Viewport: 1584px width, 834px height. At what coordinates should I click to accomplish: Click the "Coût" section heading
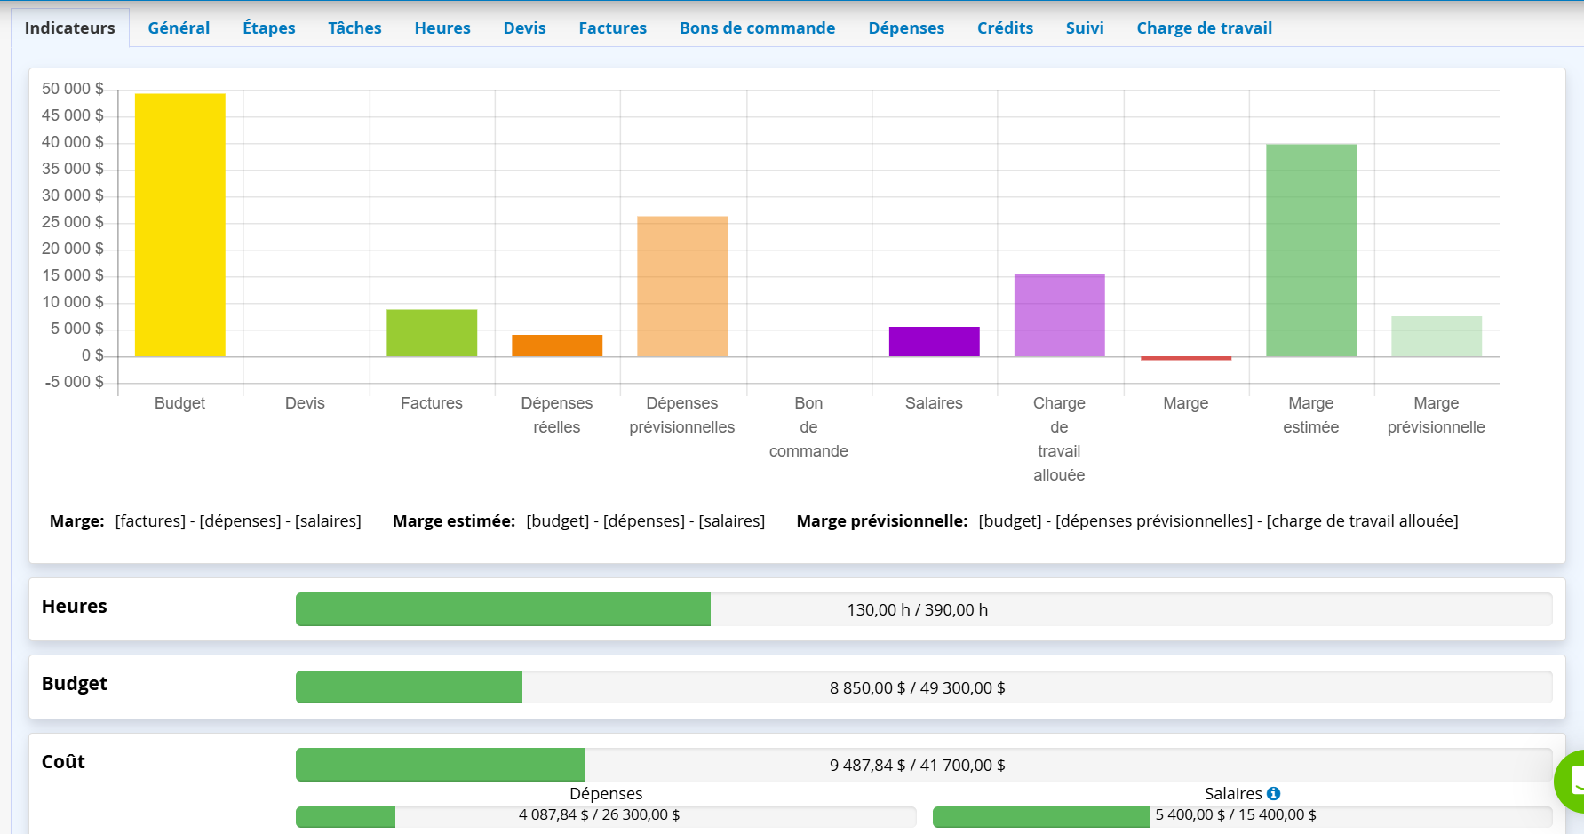[x=63, y=762]
